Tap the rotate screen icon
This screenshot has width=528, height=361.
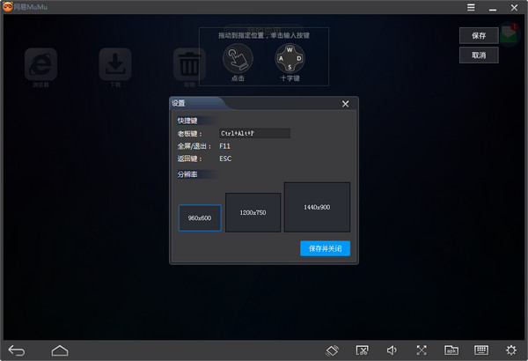[333, 350]
